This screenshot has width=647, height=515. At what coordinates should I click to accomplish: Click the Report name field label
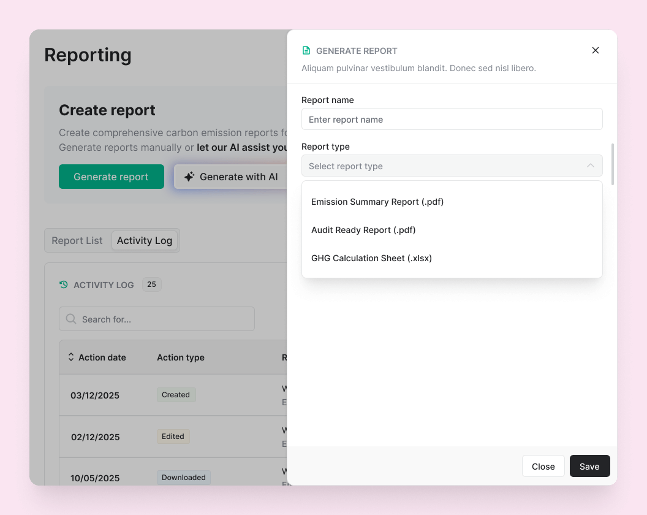click(328, 100)
